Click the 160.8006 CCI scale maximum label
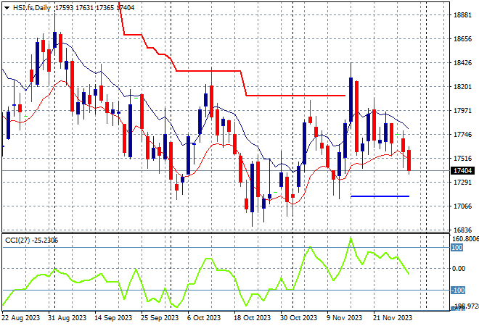The height and width of the screenshot is (326, 479). (465, 239)
